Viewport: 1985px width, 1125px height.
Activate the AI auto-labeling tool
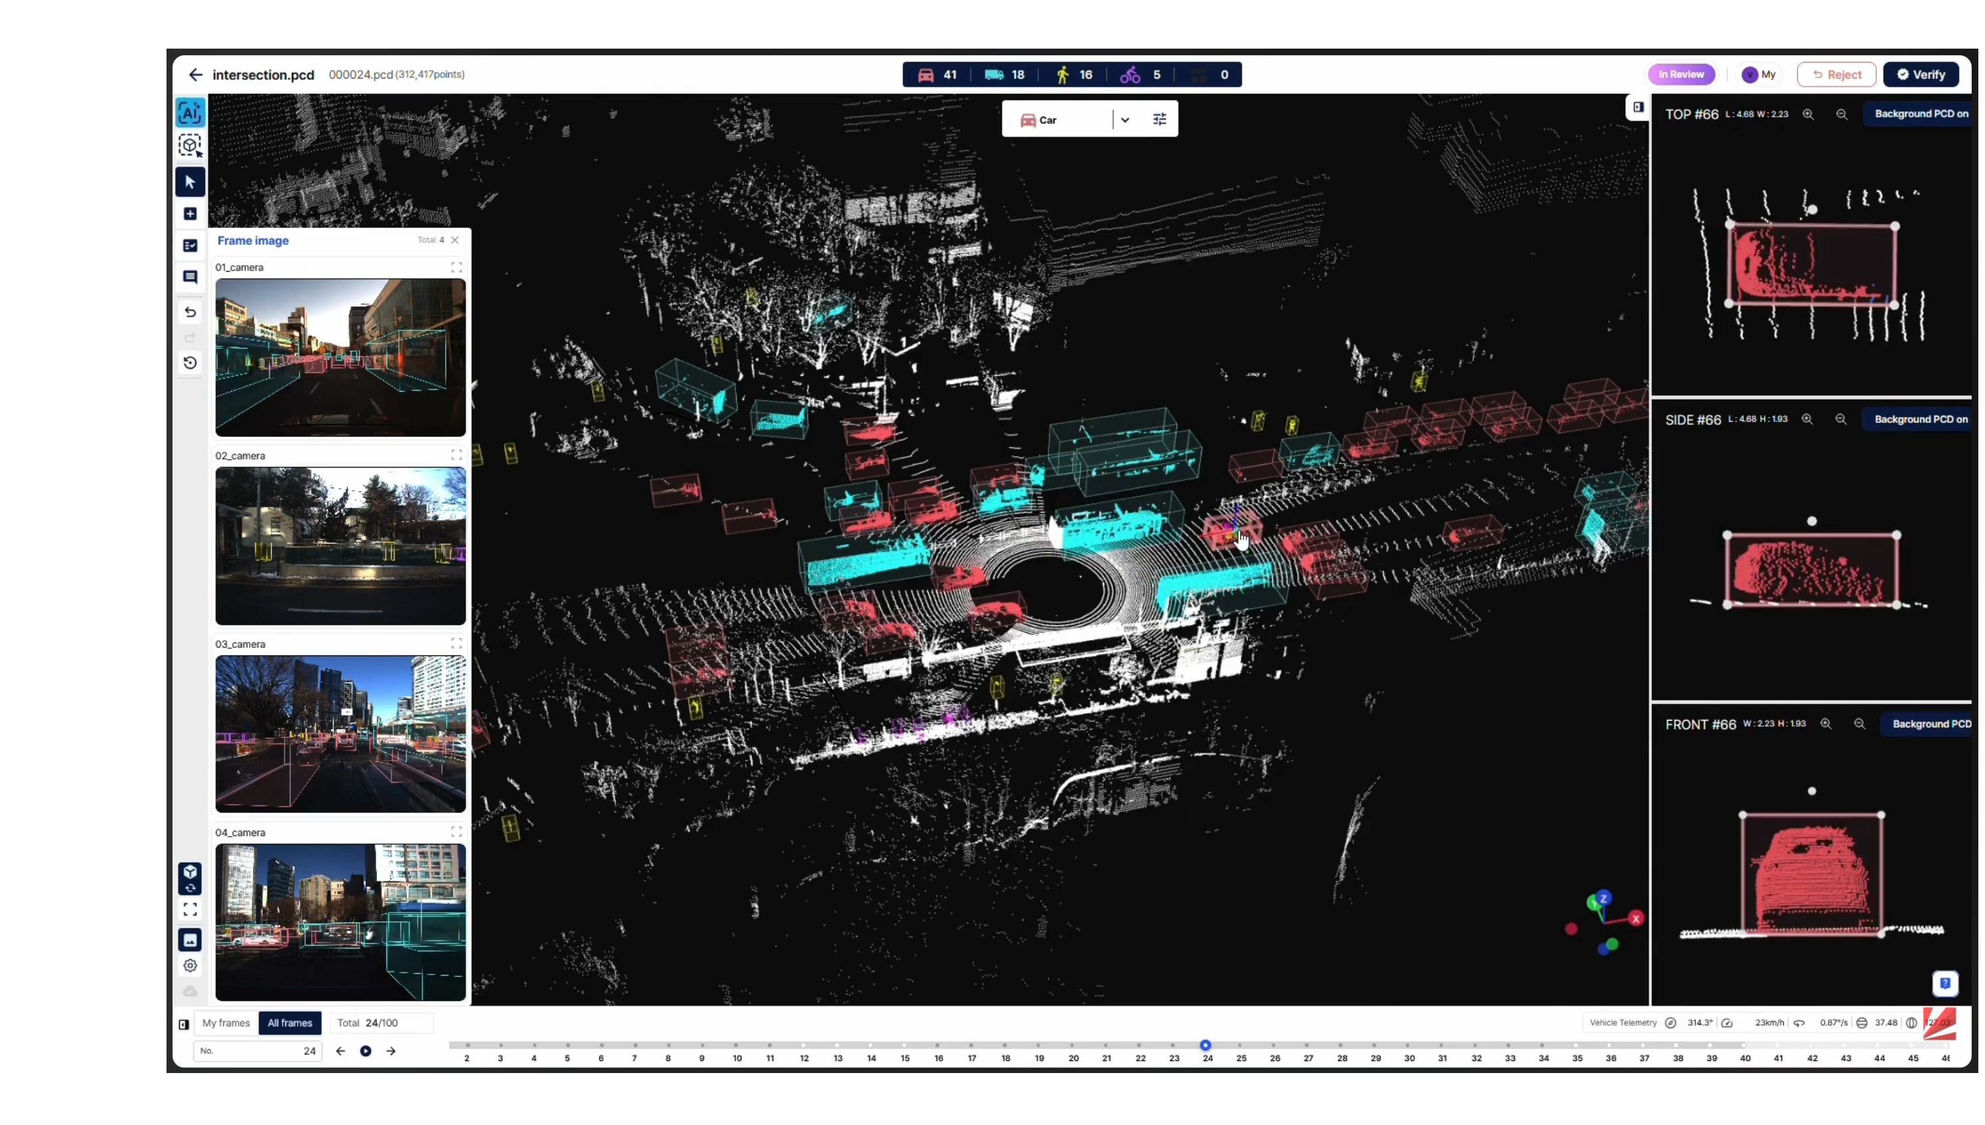coord(190,113)
